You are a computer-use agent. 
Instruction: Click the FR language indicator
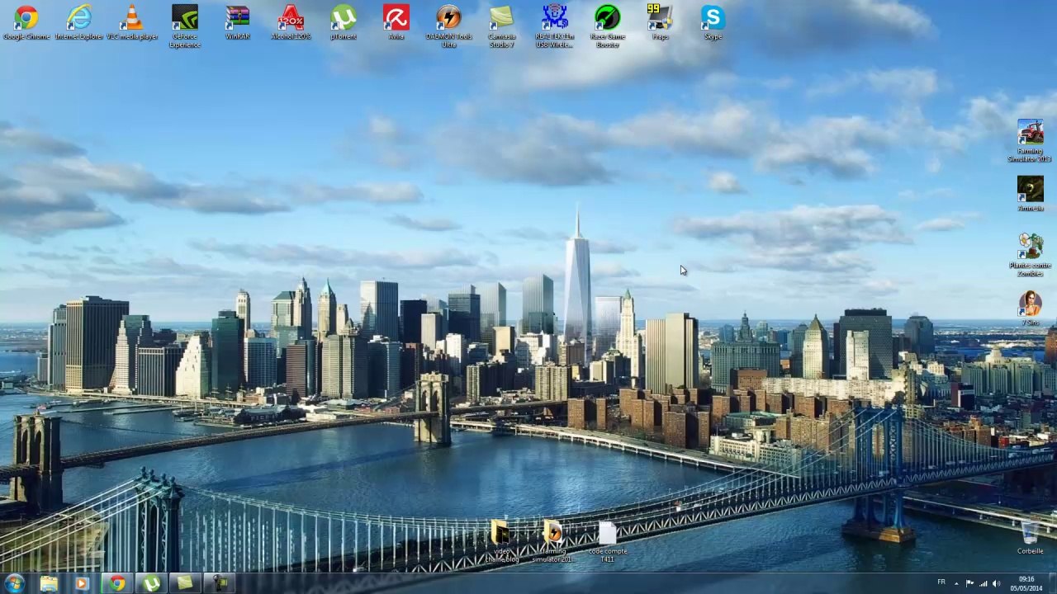941,582
